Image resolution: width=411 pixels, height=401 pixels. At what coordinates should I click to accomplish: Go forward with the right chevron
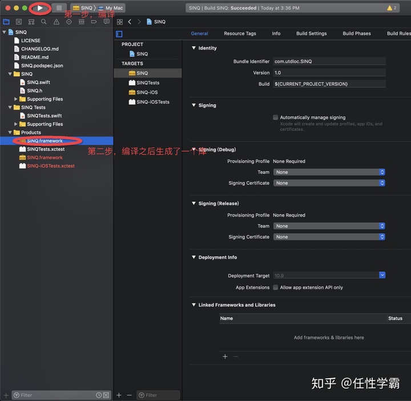pos(139,22)
